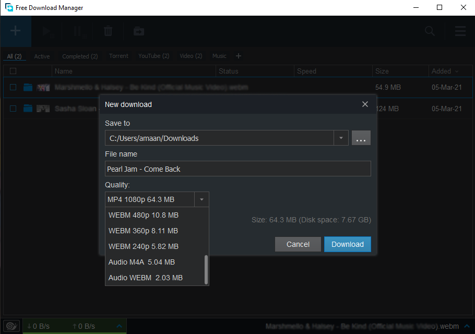The image size is (475, 334).
Task: Click the quality list scrollbar
Action: [206, 270]
